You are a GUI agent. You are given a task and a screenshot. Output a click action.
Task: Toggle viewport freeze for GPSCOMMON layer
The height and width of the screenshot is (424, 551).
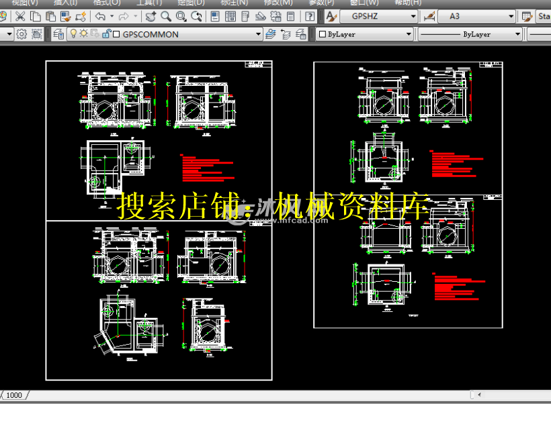tap(95, 34)
